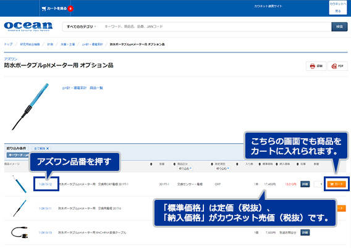Click the ocean logo
The width and height of the screenshot is (351, 248).
tap(28, 26)
